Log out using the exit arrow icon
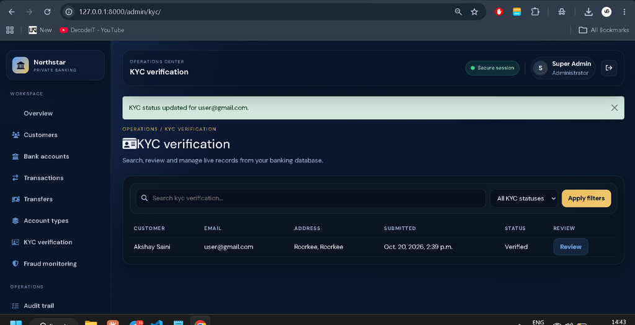 pyautogui.click(x=609, y=68)
